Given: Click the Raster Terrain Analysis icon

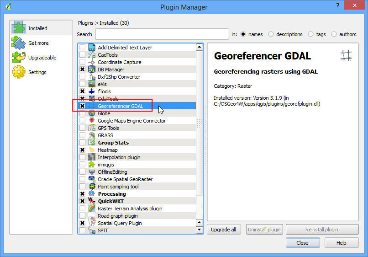Looking at the screenshot, I should [x=91, y=209].
